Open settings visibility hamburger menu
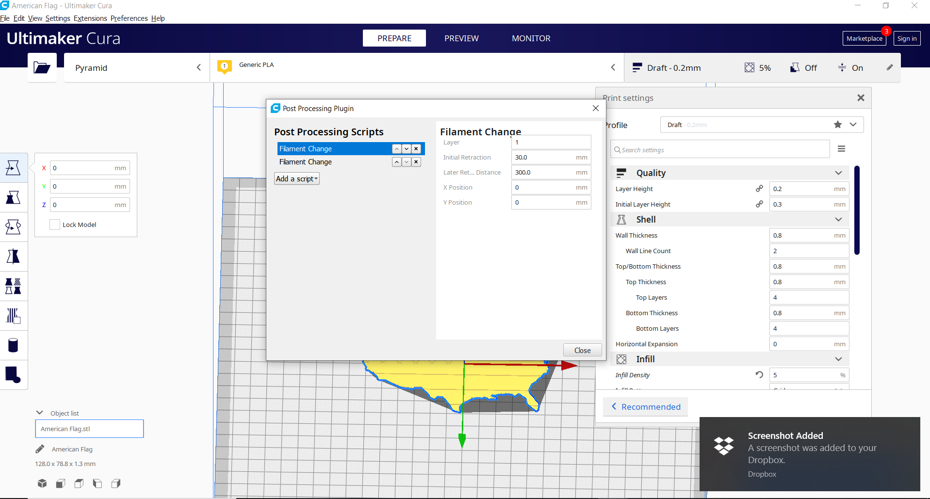 coord(842,149)
